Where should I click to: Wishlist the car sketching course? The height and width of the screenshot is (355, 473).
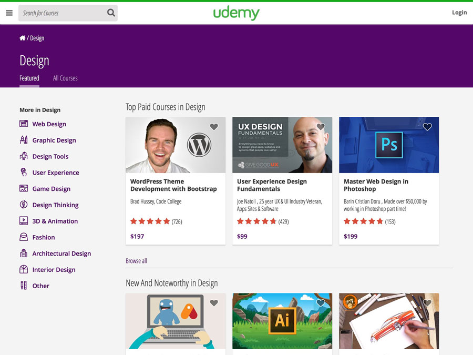[427, 303]
